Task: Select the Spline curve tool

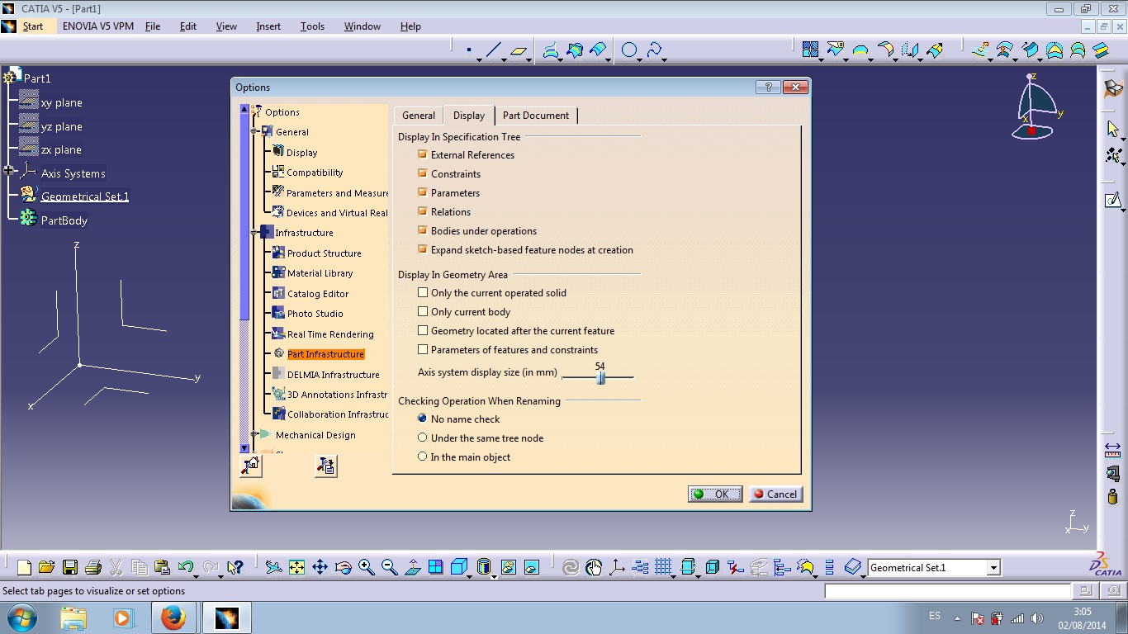Action: 654,51
